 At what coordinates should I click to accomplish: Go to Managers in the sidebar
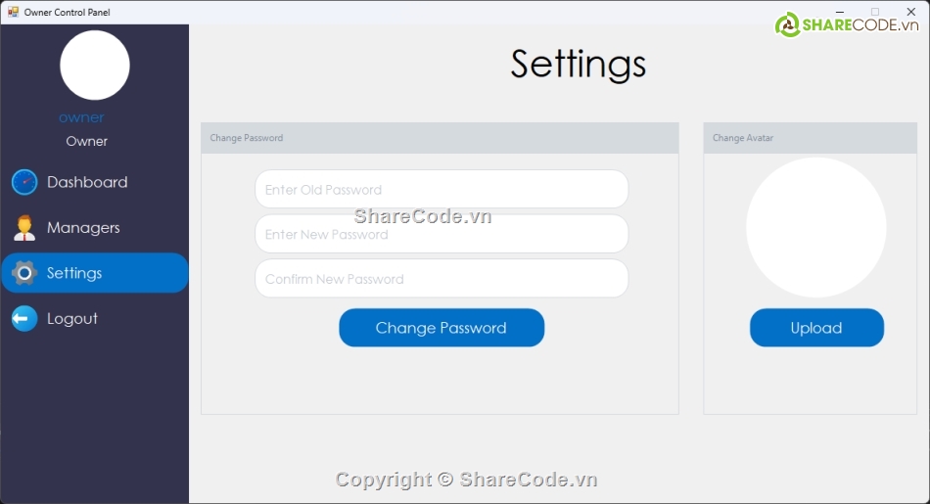tap(83, 228)
